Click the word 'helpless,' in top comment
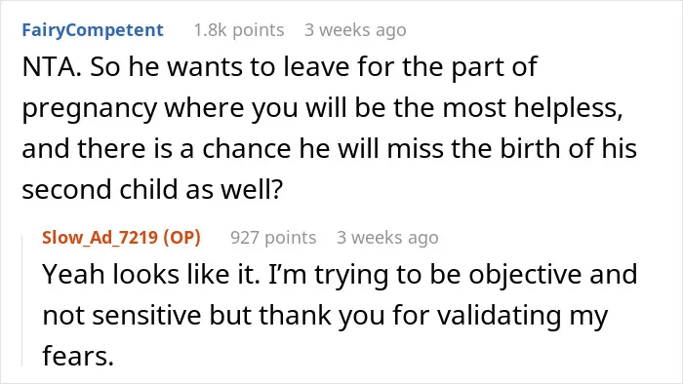 click(x=569, y=108)
